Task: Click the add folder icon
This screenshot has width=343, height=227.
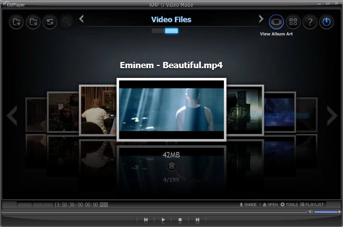Action: (x=16, y=22)
